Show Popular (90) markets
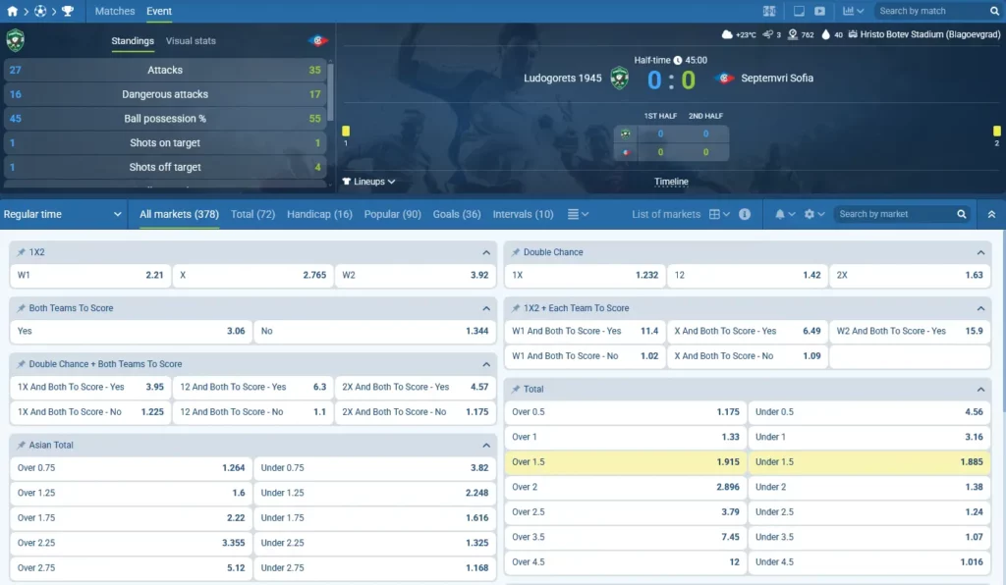This screenshot has width=1006, height=585. [x=393, y=214]
